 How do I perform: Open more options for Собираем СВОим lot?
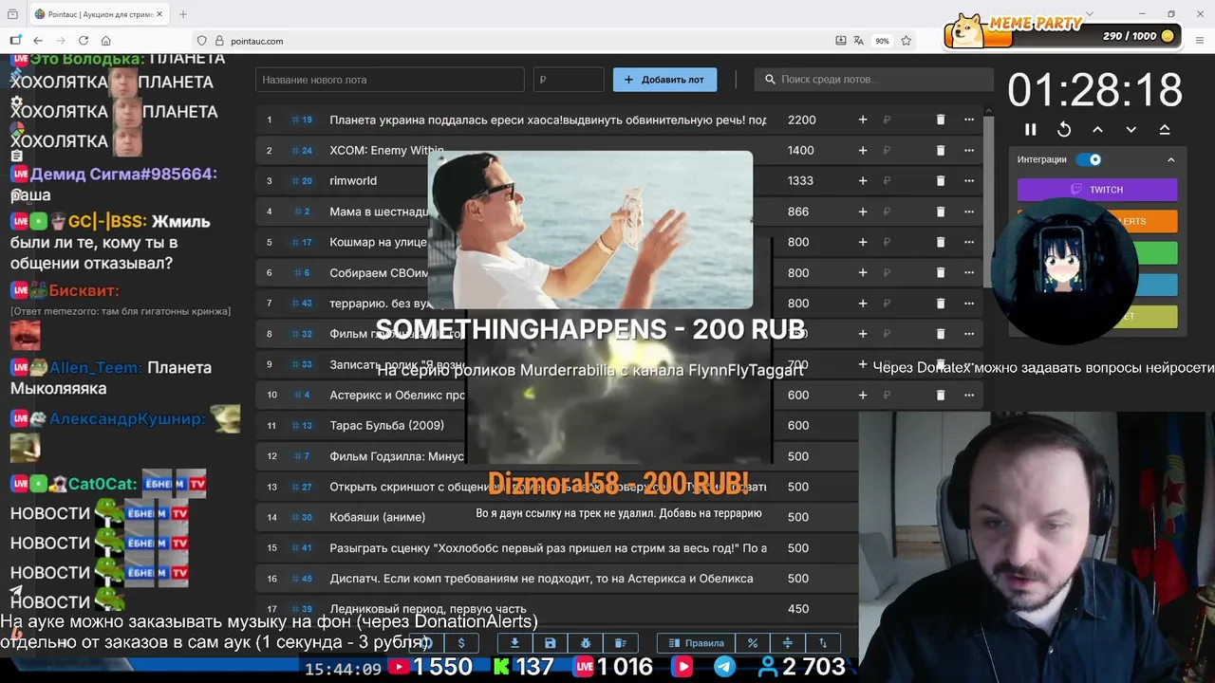point(969,272)
